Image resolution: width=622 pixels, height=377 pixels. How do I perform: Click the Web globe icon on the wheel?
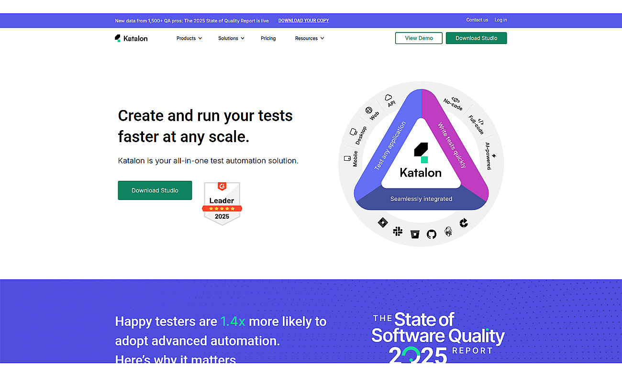click(x=369, y=110)
